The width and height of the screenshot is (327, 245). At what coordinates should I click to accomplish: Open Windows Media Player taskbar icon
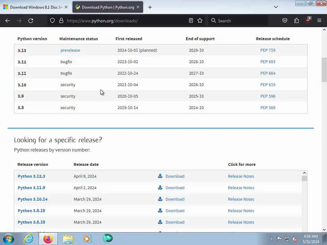(x=87, y=239)
